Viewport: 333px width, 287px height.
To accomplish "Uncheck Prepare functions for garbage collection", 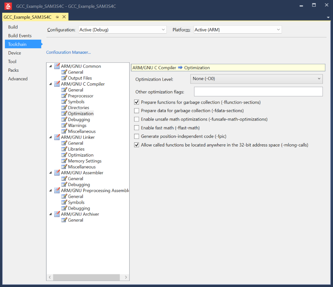I will pos(137,102).
